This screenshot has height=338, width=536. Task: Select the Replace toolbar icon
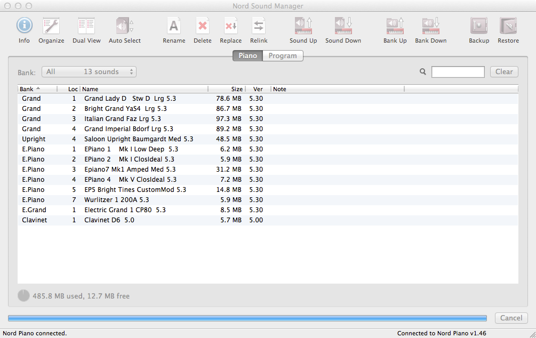(231, 26)
